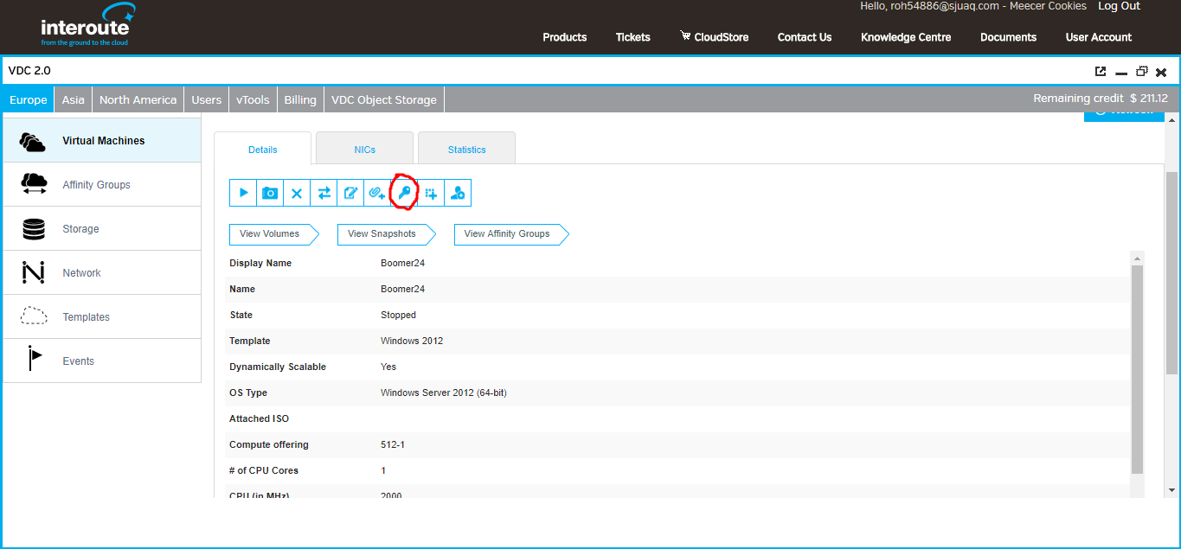Click the greeting text with email address
This screenshot has width=1181, height=549.
(x=973, y=6)
